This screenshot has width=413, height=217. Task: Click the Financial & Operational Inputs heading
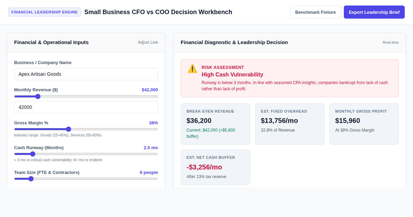click(x=51, y=42)
